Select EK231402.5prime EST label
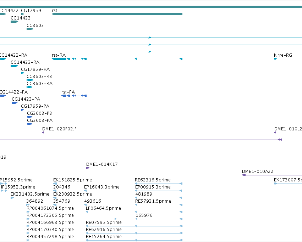The height and width of the screenshot is (242, 302). [x=30, y=194]
